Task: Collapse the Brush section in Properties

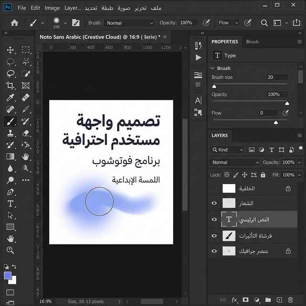Action: [212, 68]
